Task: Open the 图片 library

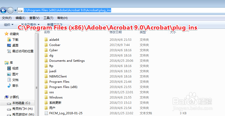Action: point(15,74)
